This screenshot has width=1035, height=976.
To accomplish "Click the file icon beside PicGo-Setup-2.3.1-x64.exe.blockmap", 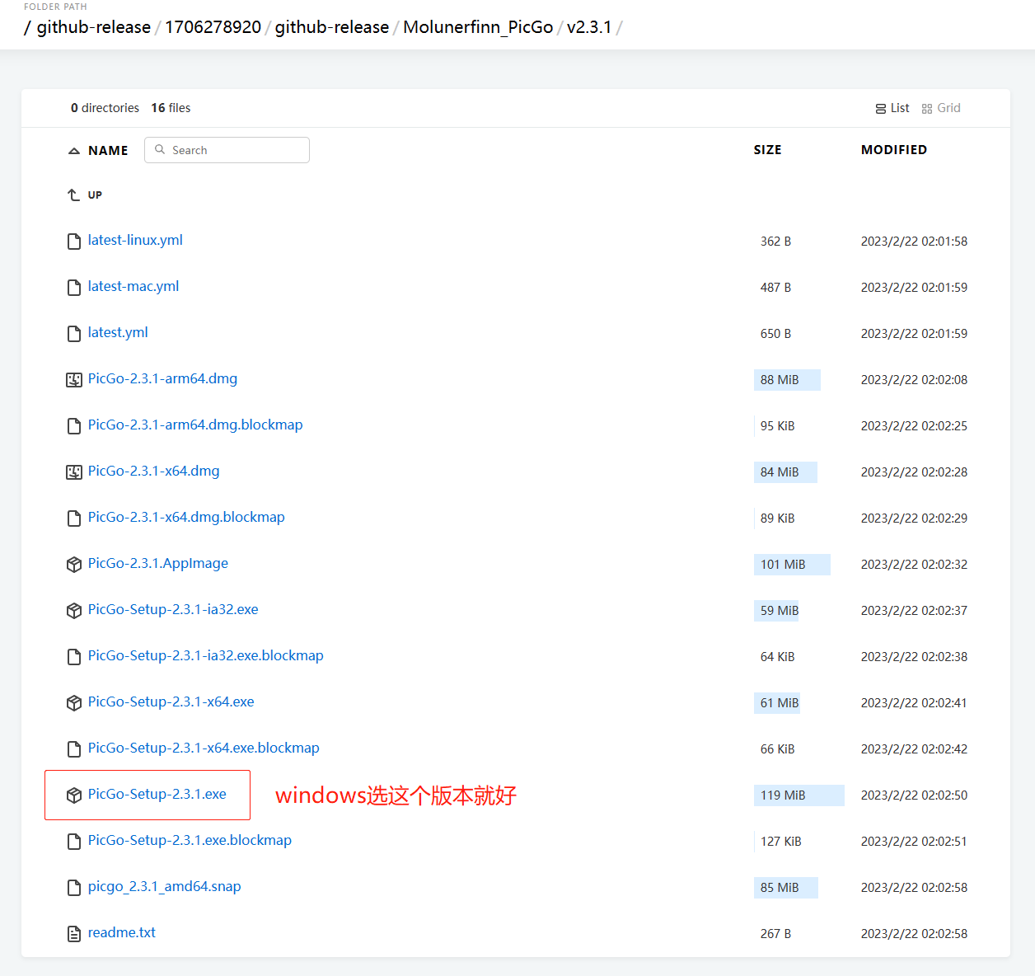I will pos(74,749).
